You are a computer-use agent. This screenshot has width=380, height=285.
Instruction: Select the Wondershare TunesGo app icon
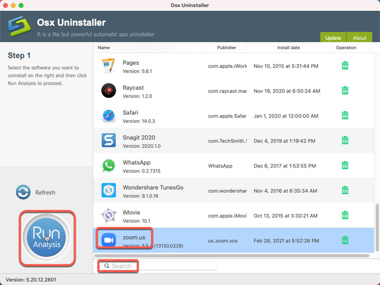pos(108,190)
